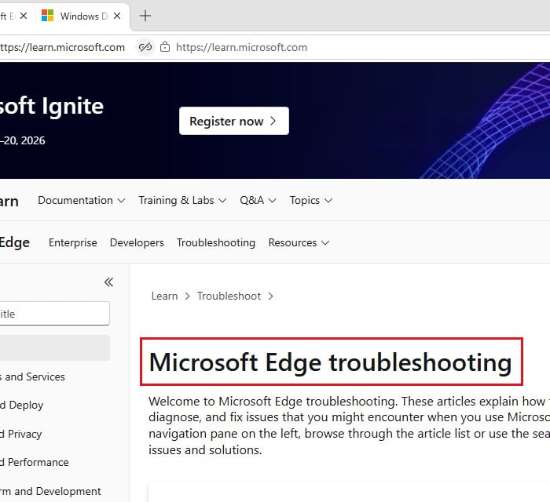Click the Edge product title link
Image resolution: width=550 pixels, height=502 pixels.
point(15,242)
